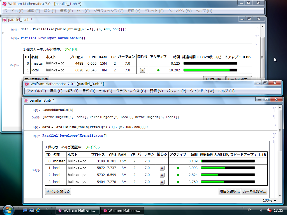This screenshot has height=215, width=287.
Task: Close local kernel 1 with its X in parallel_1.nb
Action: (x=142, y=70)
